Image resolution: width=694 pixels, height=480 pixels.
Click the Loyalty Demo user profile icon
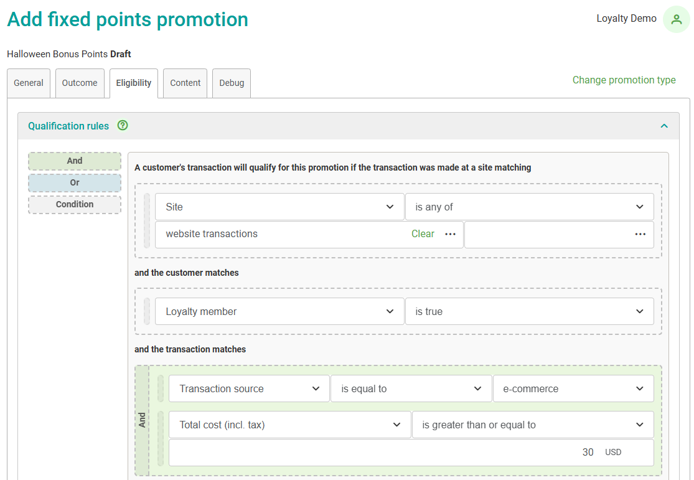(676, 19)
